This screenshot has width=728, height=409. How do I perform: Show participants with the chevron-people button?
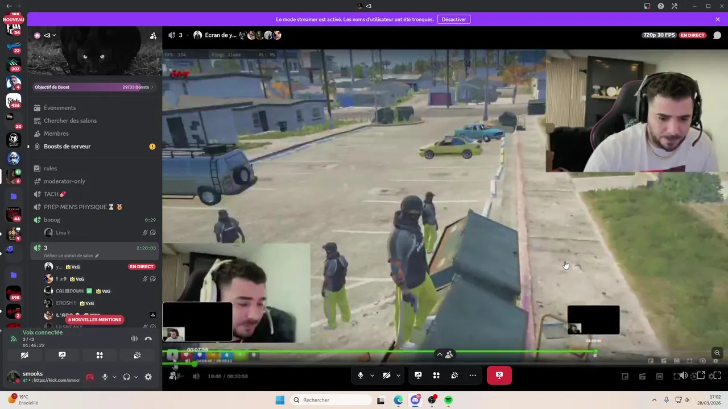pyautogui.click(x=444, y=354)
